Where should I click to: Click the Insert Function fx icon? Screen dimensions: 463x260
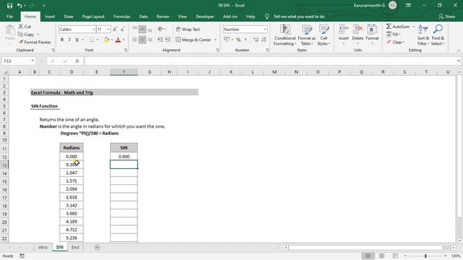(x=77, y=61)
